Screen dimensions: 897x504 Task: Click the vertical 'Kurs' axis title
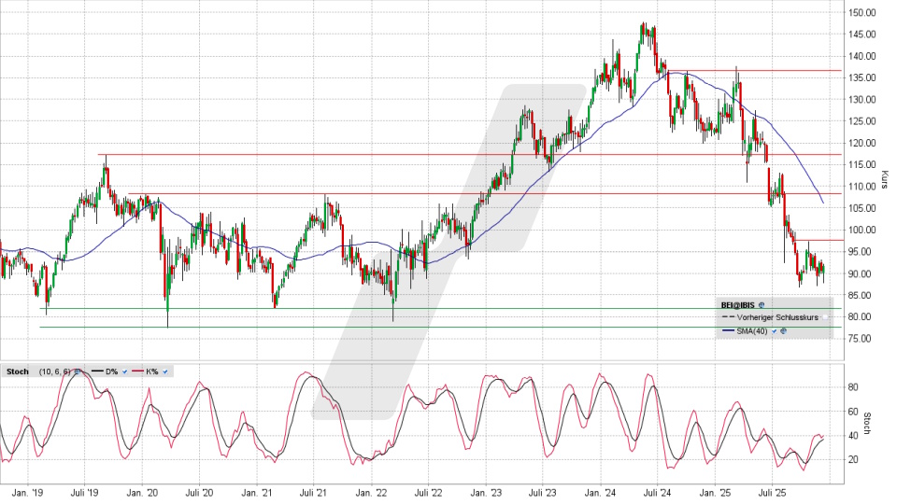coord(885,179)
